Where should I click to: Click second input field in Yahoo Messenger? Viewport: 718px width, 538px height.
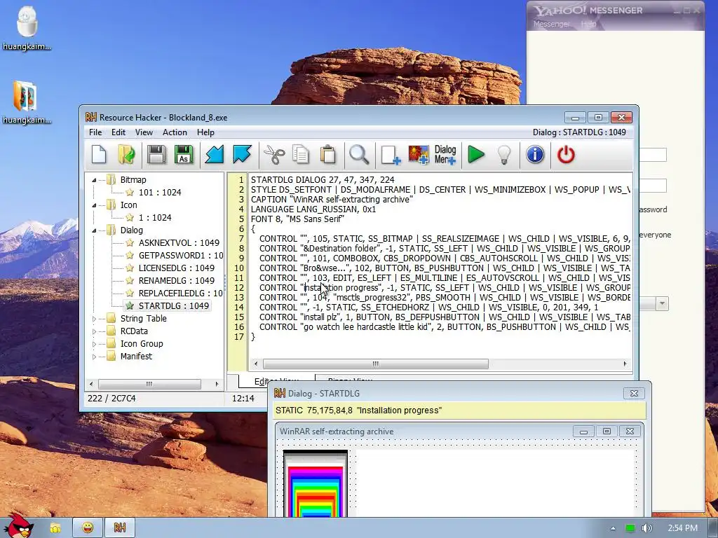point(653,186)
